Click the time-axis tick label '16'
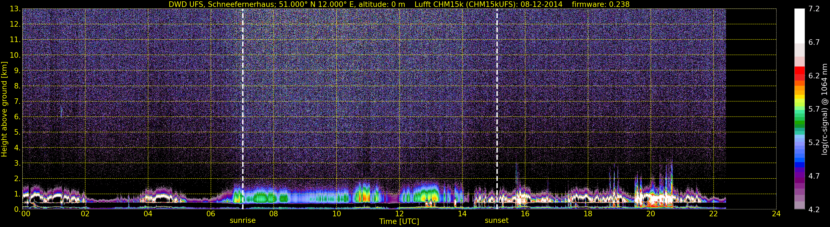The height and width of the screenshot is (227, 830). 525,214
